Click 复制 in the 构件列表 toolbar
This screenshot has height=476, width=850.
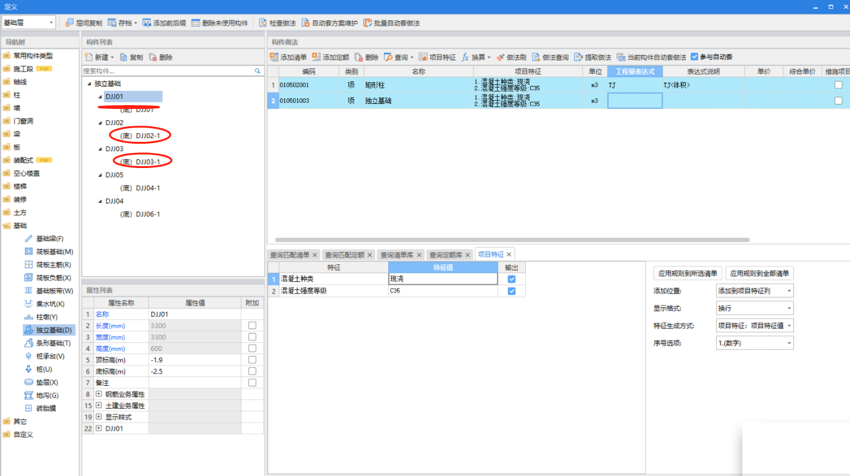[131, 57]
